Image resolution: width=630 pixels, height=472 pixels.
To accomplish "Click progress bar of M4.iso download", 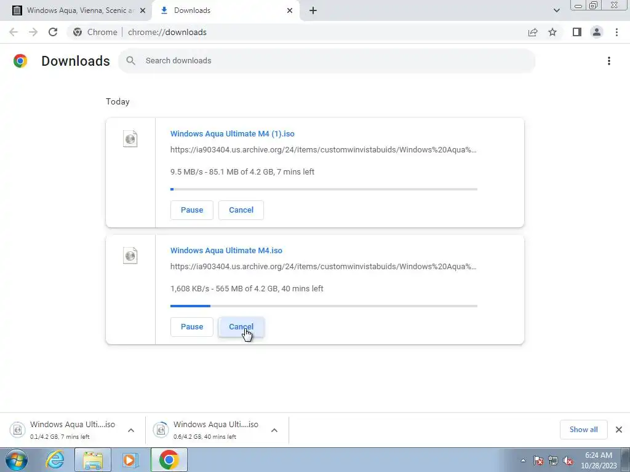I will tap(324, 306).
